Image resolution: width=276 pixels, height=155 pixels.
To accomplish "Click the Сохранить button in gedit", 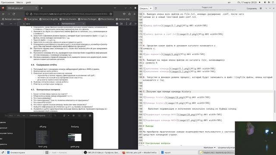I will tap(251, 9).
